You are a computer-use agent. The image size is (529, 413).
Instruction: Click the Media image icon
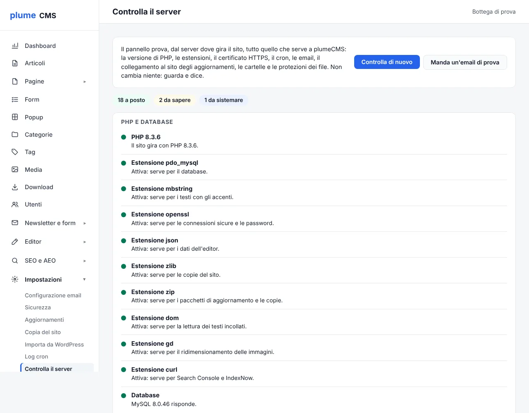15,169
